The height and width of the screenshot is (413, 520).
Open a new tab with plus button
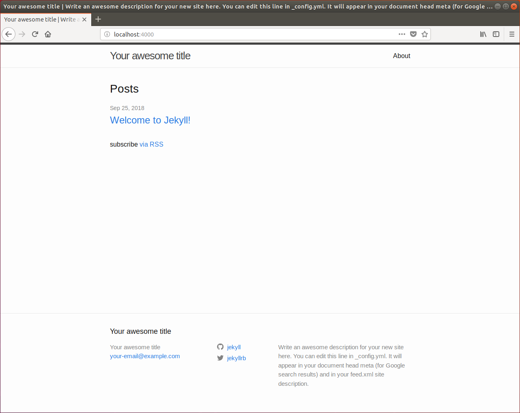[x=98, y=19]
